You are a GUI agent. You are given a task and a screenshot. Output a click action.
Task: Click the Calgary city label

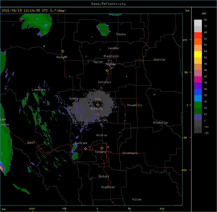(x=101, y=152)
